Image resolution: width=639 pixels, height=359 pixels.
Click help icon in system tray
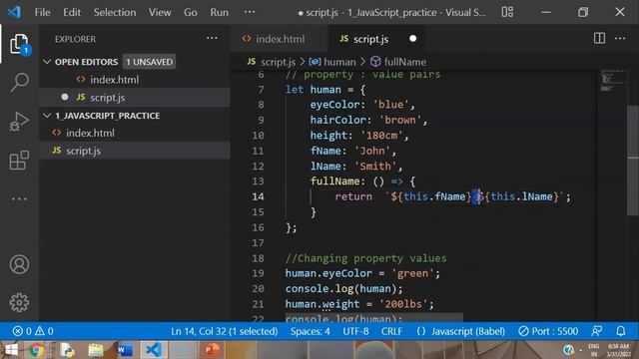click(x=568, y=350)
